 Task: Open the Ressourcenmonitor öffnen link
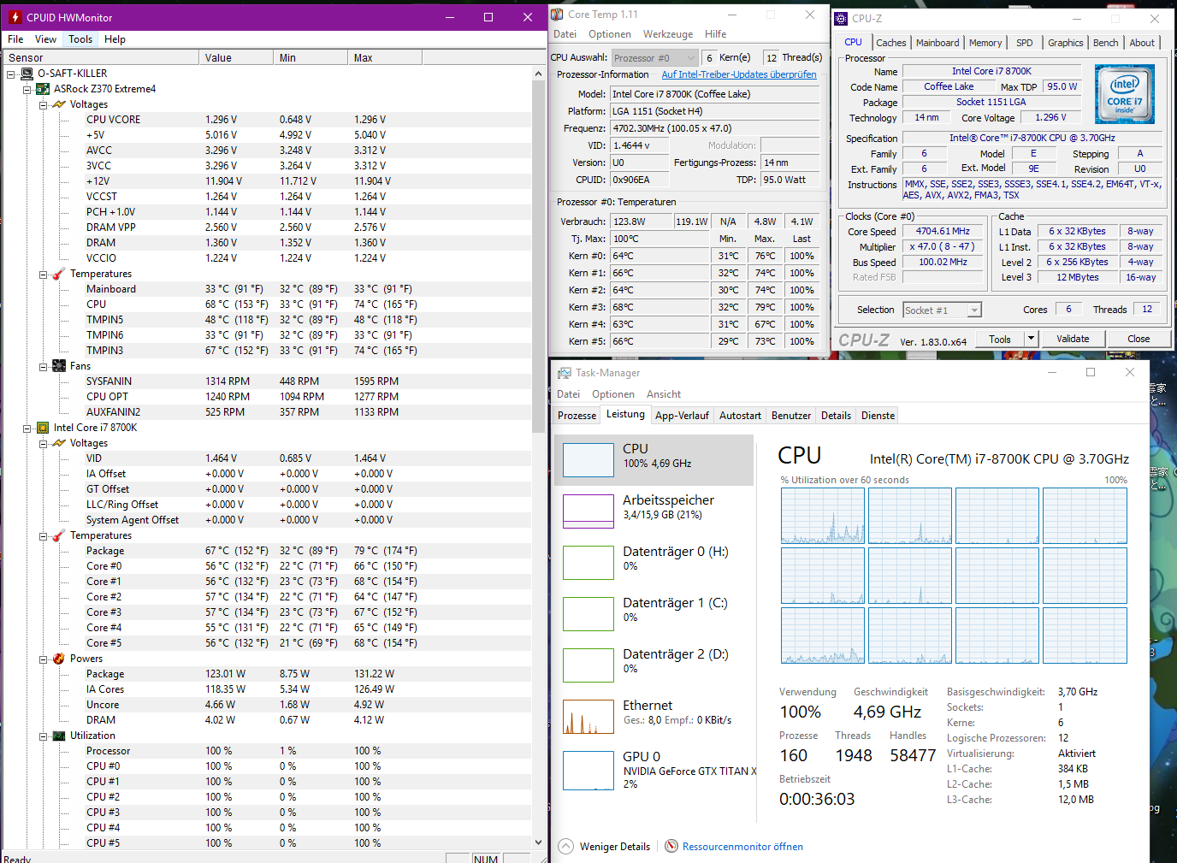(742, 847)
